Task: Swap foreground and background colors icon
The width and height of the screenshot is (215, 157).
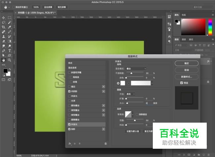Action: click(10, 69)
